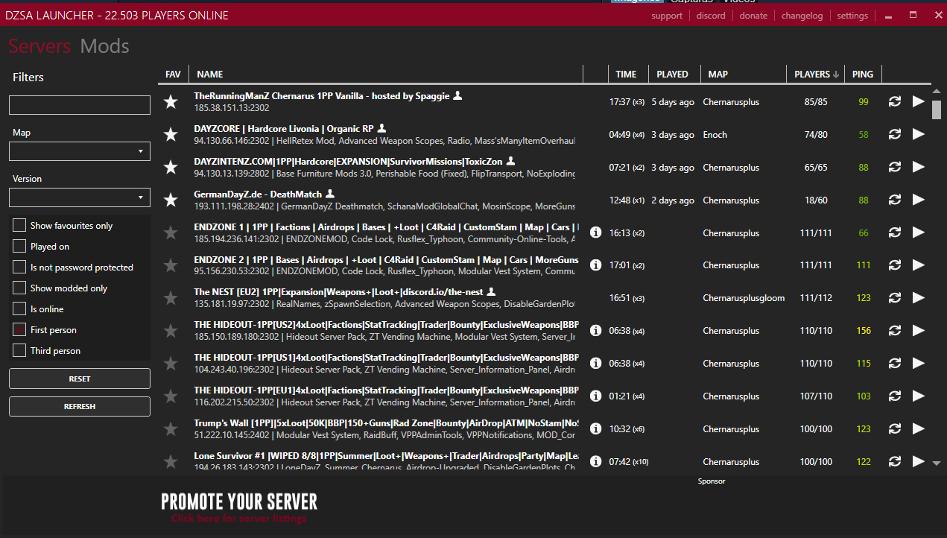Open info for THE HIDEOUT US2 server
Image resolution: width=947 pixels, height=538 pixels.
[x=595, y=330]
